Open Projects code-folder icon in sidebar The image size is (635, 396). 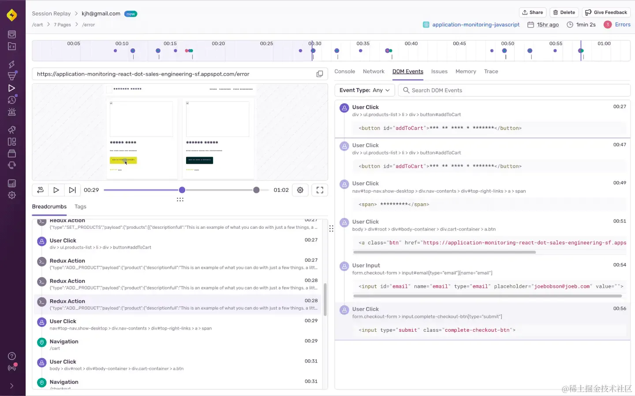point(12,46)
